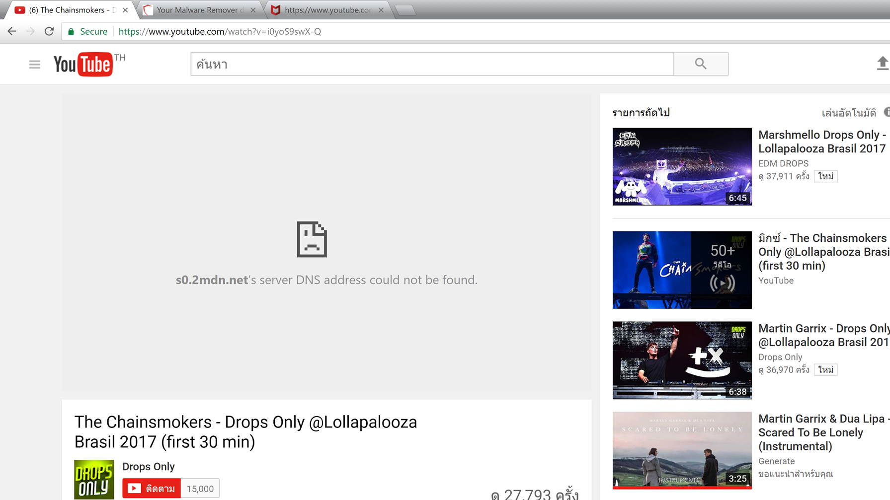The height and width of the screenshot is (500, 890).
Task: Click the ดู 36,970 ครั้ง view count
Action: pos(784,370)
